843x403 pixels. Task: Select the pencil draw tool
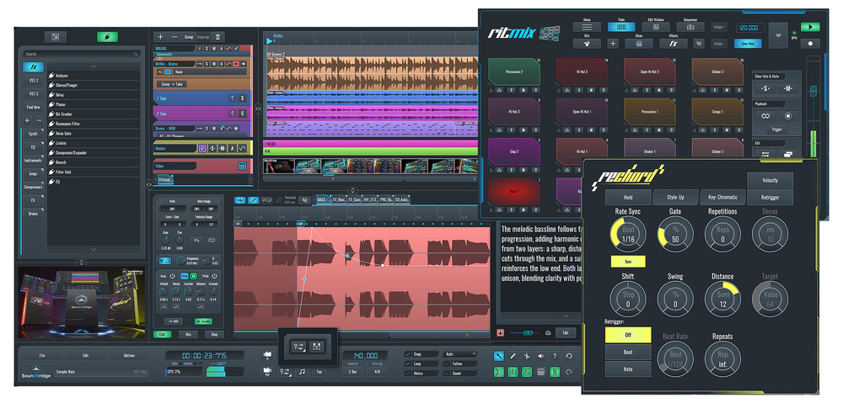click(512, 356)
